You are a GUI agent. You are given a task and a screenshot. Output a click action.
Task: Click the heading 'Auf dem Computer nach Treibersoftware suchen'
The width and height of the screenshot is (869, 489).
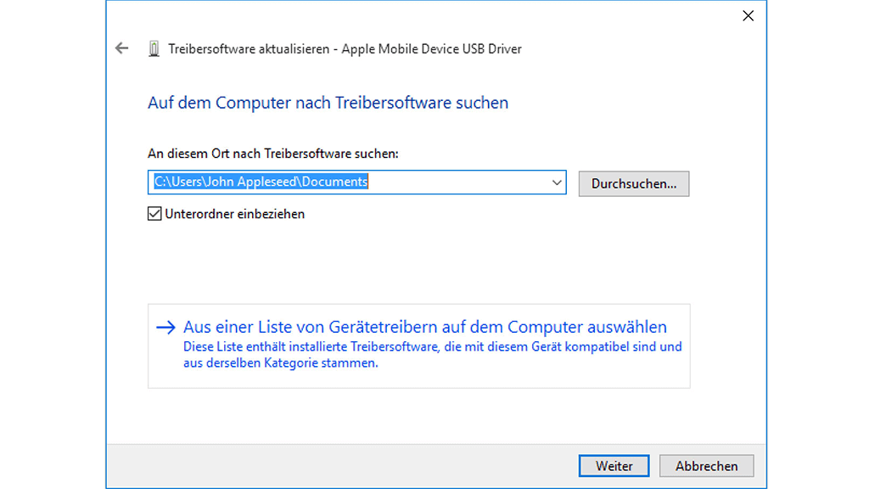point(328,103)
